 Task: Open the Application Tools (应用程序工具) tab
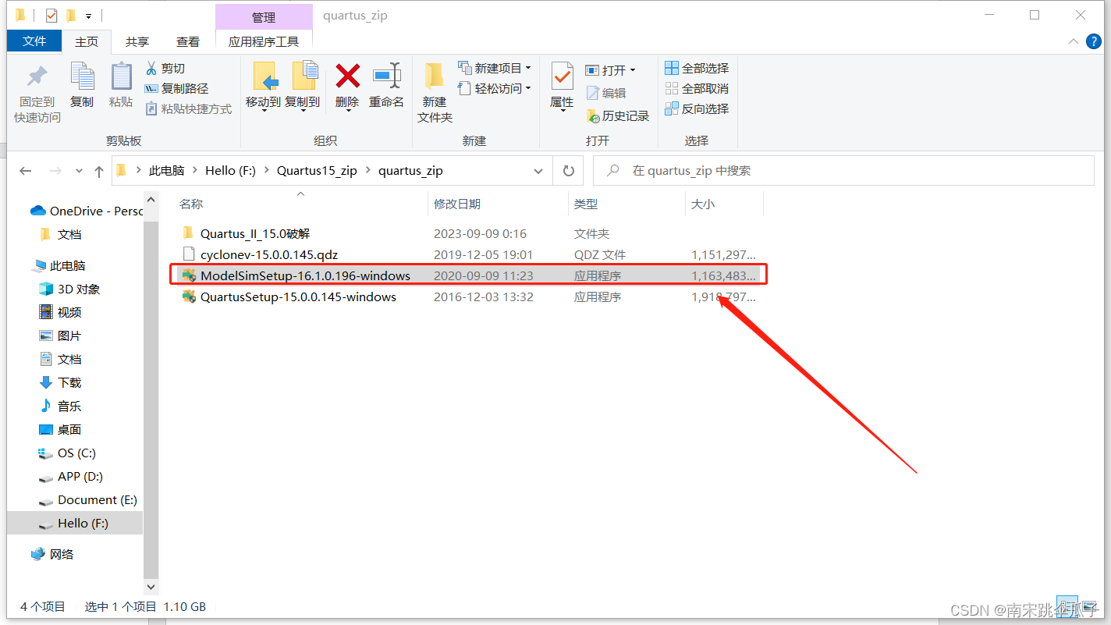264,42
